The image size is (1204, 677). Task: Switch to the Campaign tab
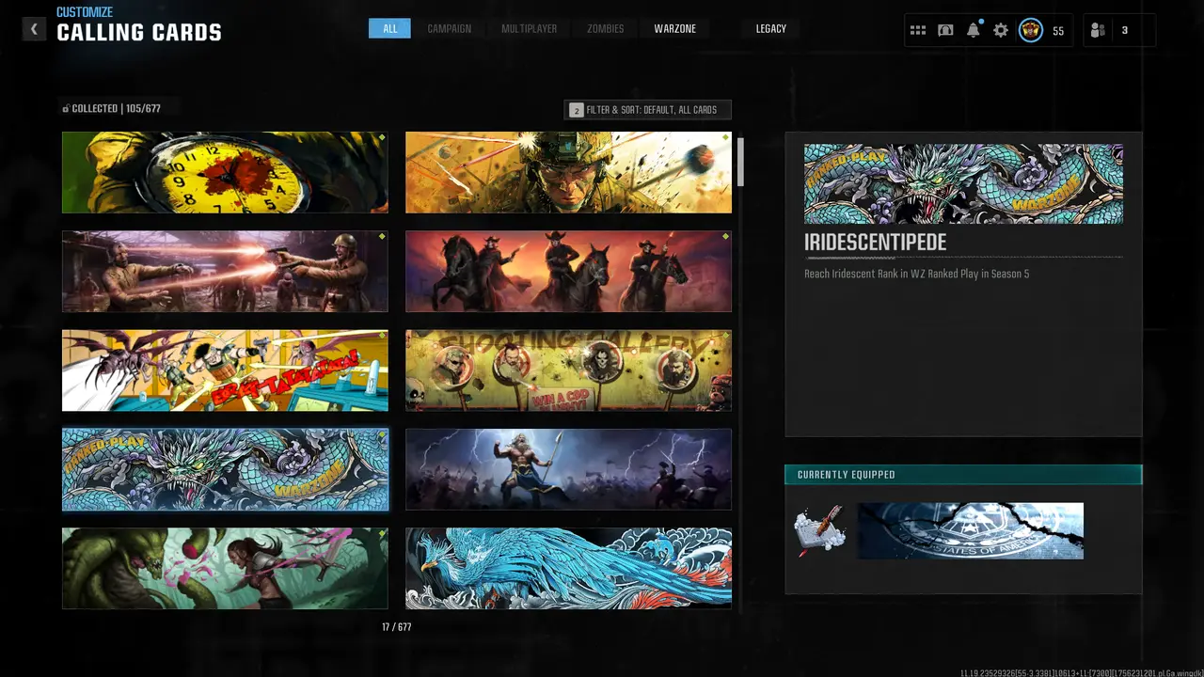(450, 29)
